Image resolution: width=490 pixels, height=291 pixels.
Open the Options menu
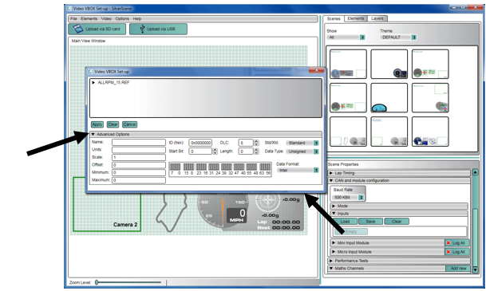(122, 18)
